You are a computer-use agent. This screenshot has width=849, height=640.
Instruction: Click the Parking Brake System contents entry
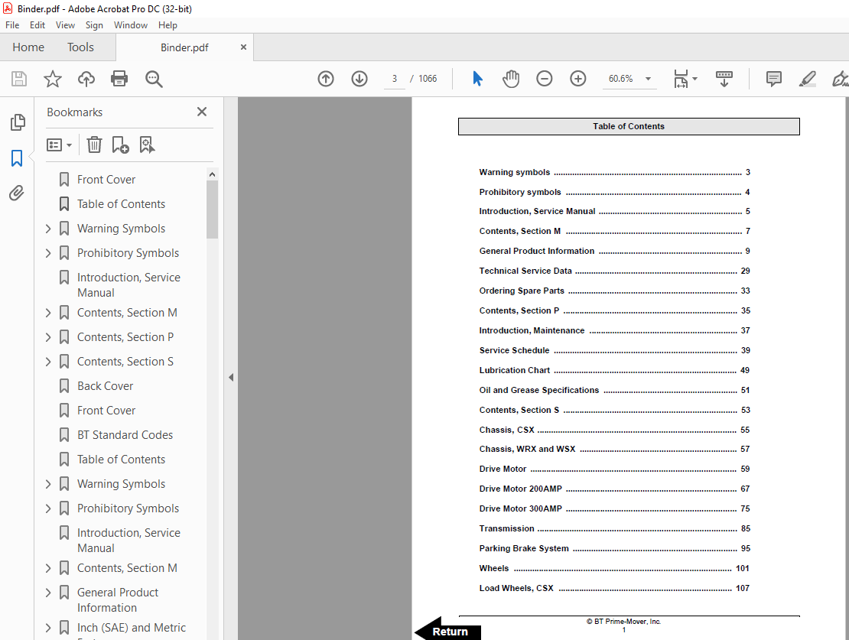point(614,548)
